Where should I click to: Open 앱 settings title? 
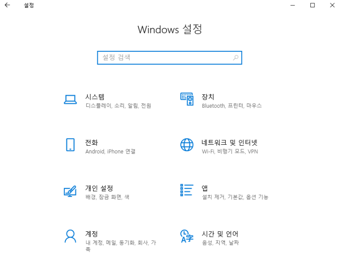205,188
